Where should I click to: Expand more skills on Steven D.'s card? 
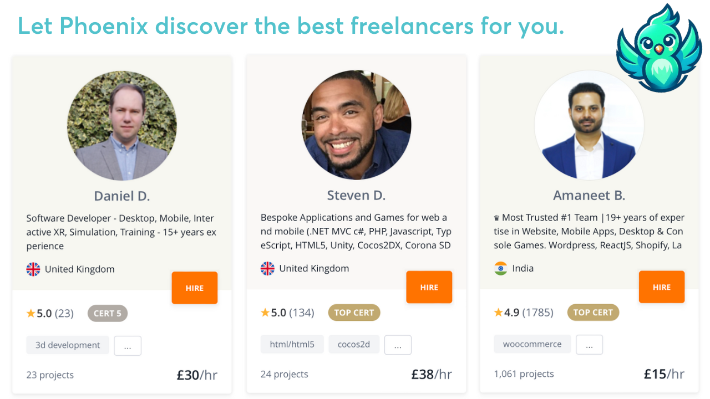click(x=398, y=345)
